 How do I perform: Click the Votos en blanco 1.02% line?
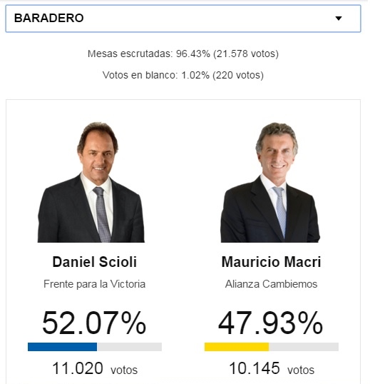pos(183,75)
